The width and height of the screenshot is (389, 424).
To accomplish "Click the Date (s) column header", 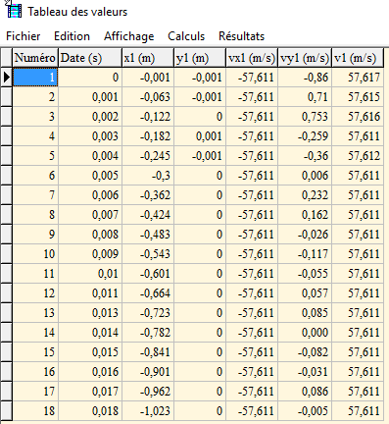I will pyautogui.click(x=90, y=58).
